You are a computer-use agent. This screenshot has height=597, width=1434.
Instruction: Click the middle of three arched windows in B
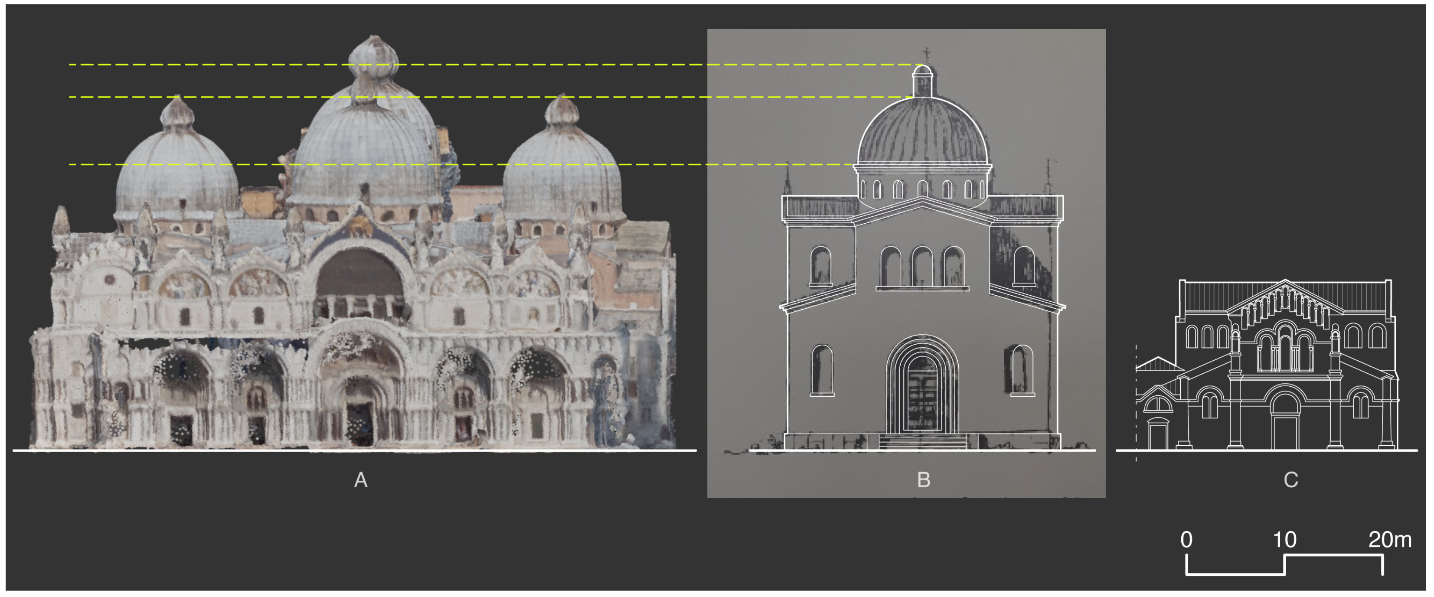click(x=922, y=267)
